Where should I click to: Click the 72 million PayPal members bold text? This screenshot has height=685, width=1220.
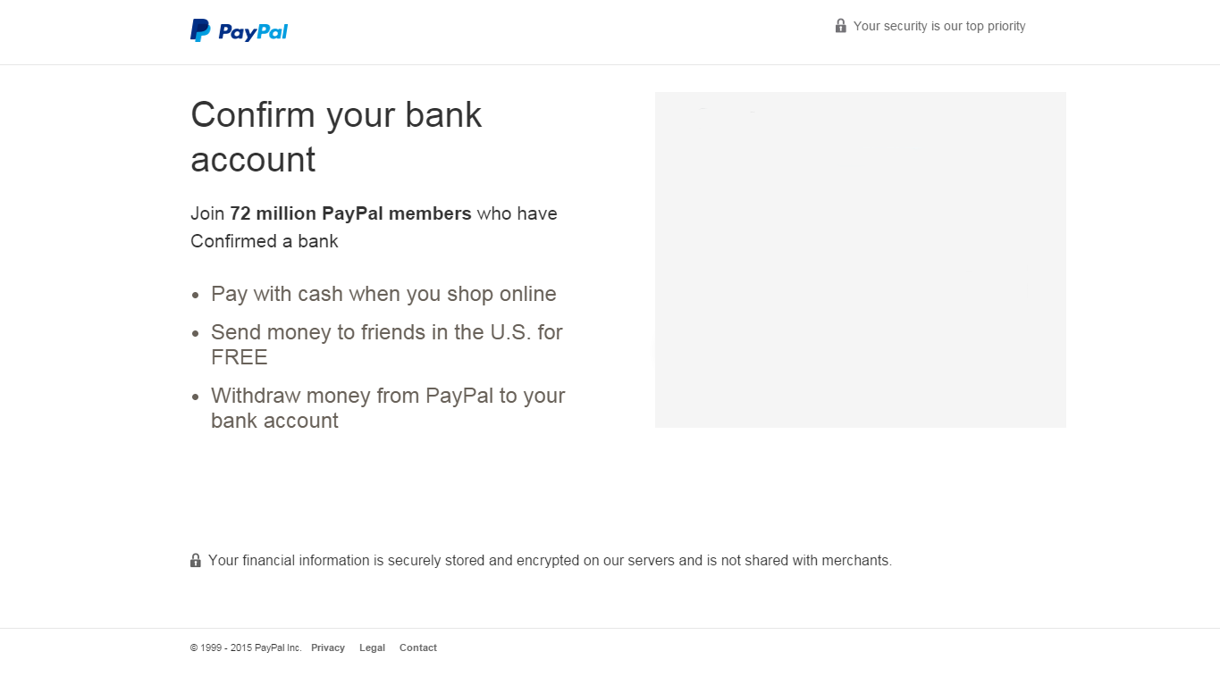point(350,213)
